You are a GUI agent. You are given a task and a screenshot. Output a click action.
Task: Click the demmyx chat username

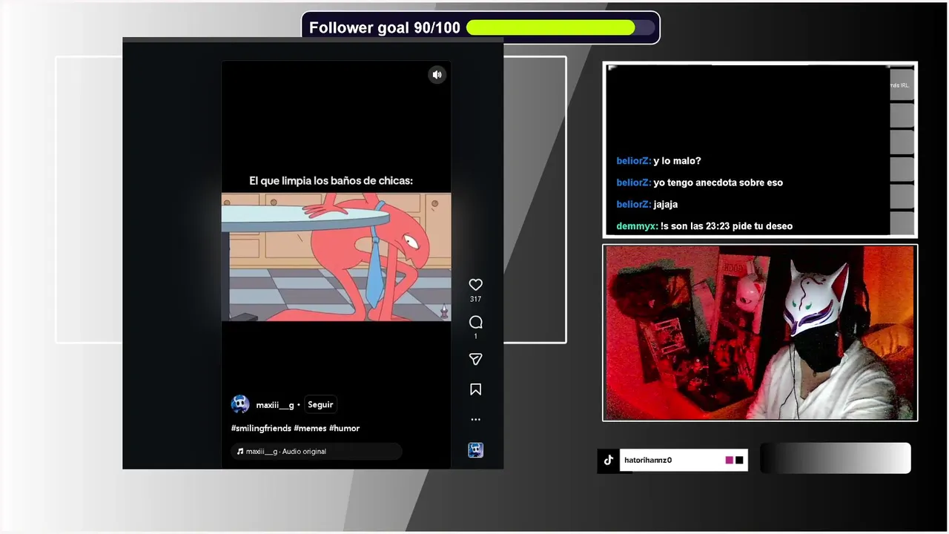637,226
